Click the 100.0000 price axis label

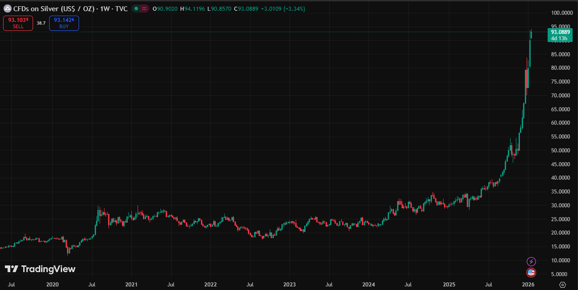[x=562, y=13]
